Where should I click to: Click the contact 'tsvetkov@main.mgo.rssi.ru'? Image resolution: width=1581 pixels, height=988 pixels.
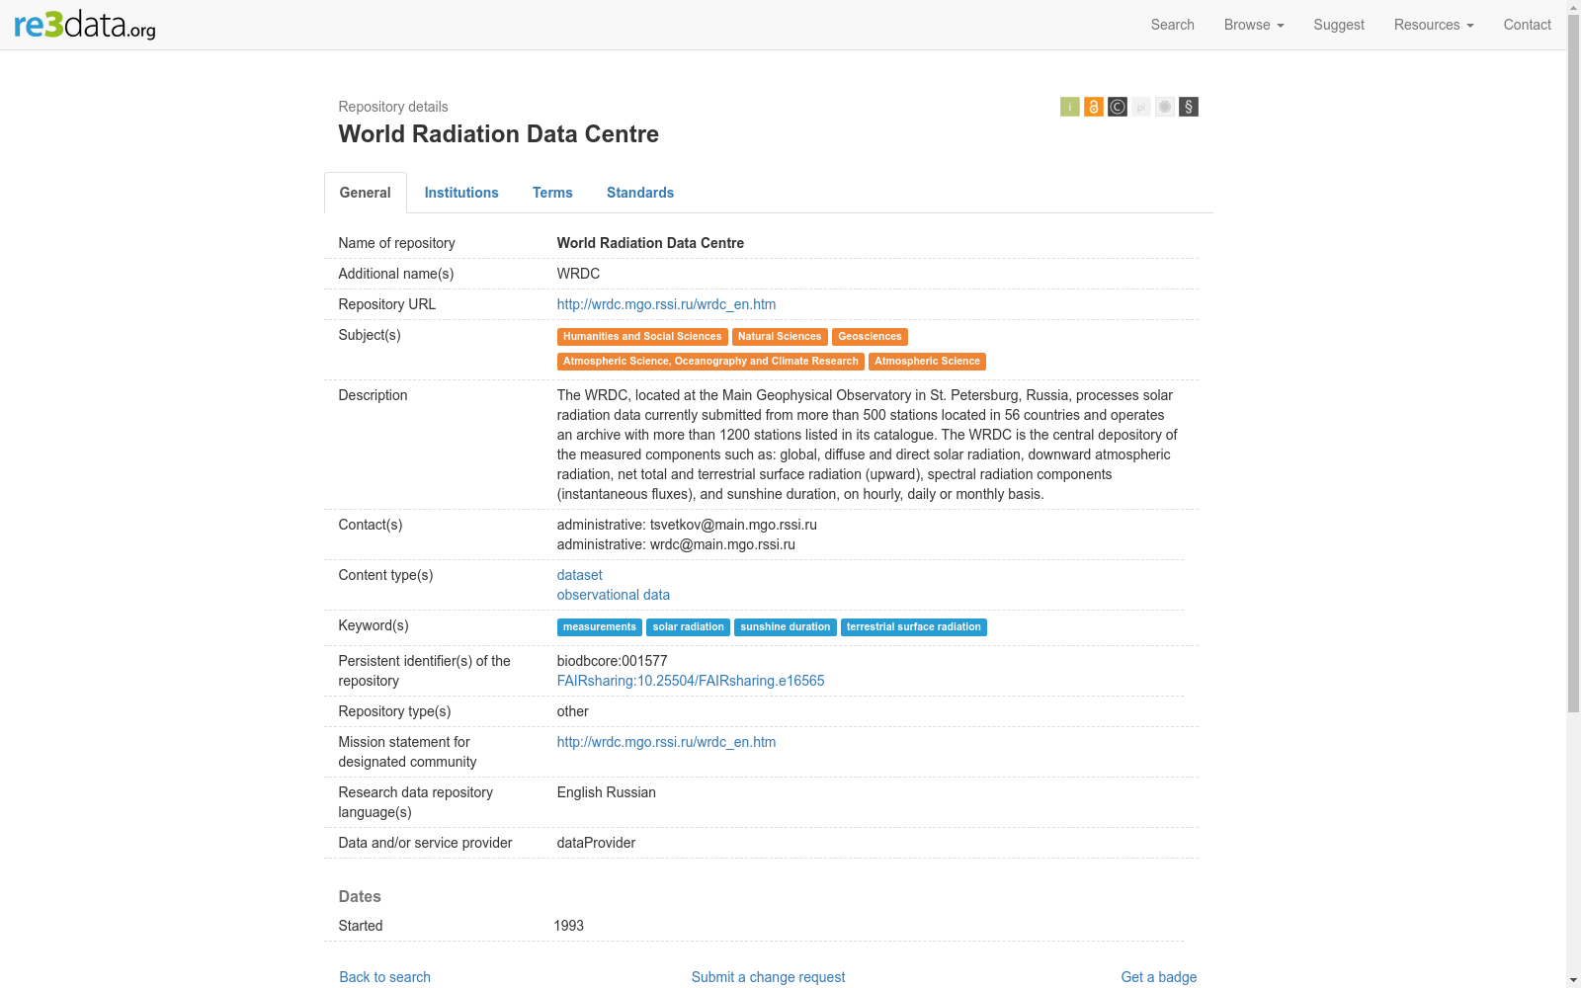(x=733, y=525)
